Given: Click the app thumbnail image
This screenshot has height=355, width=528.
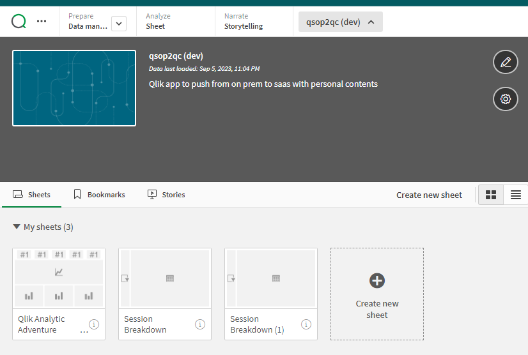Looking at the screenshot, I should (x=74, y=88).
